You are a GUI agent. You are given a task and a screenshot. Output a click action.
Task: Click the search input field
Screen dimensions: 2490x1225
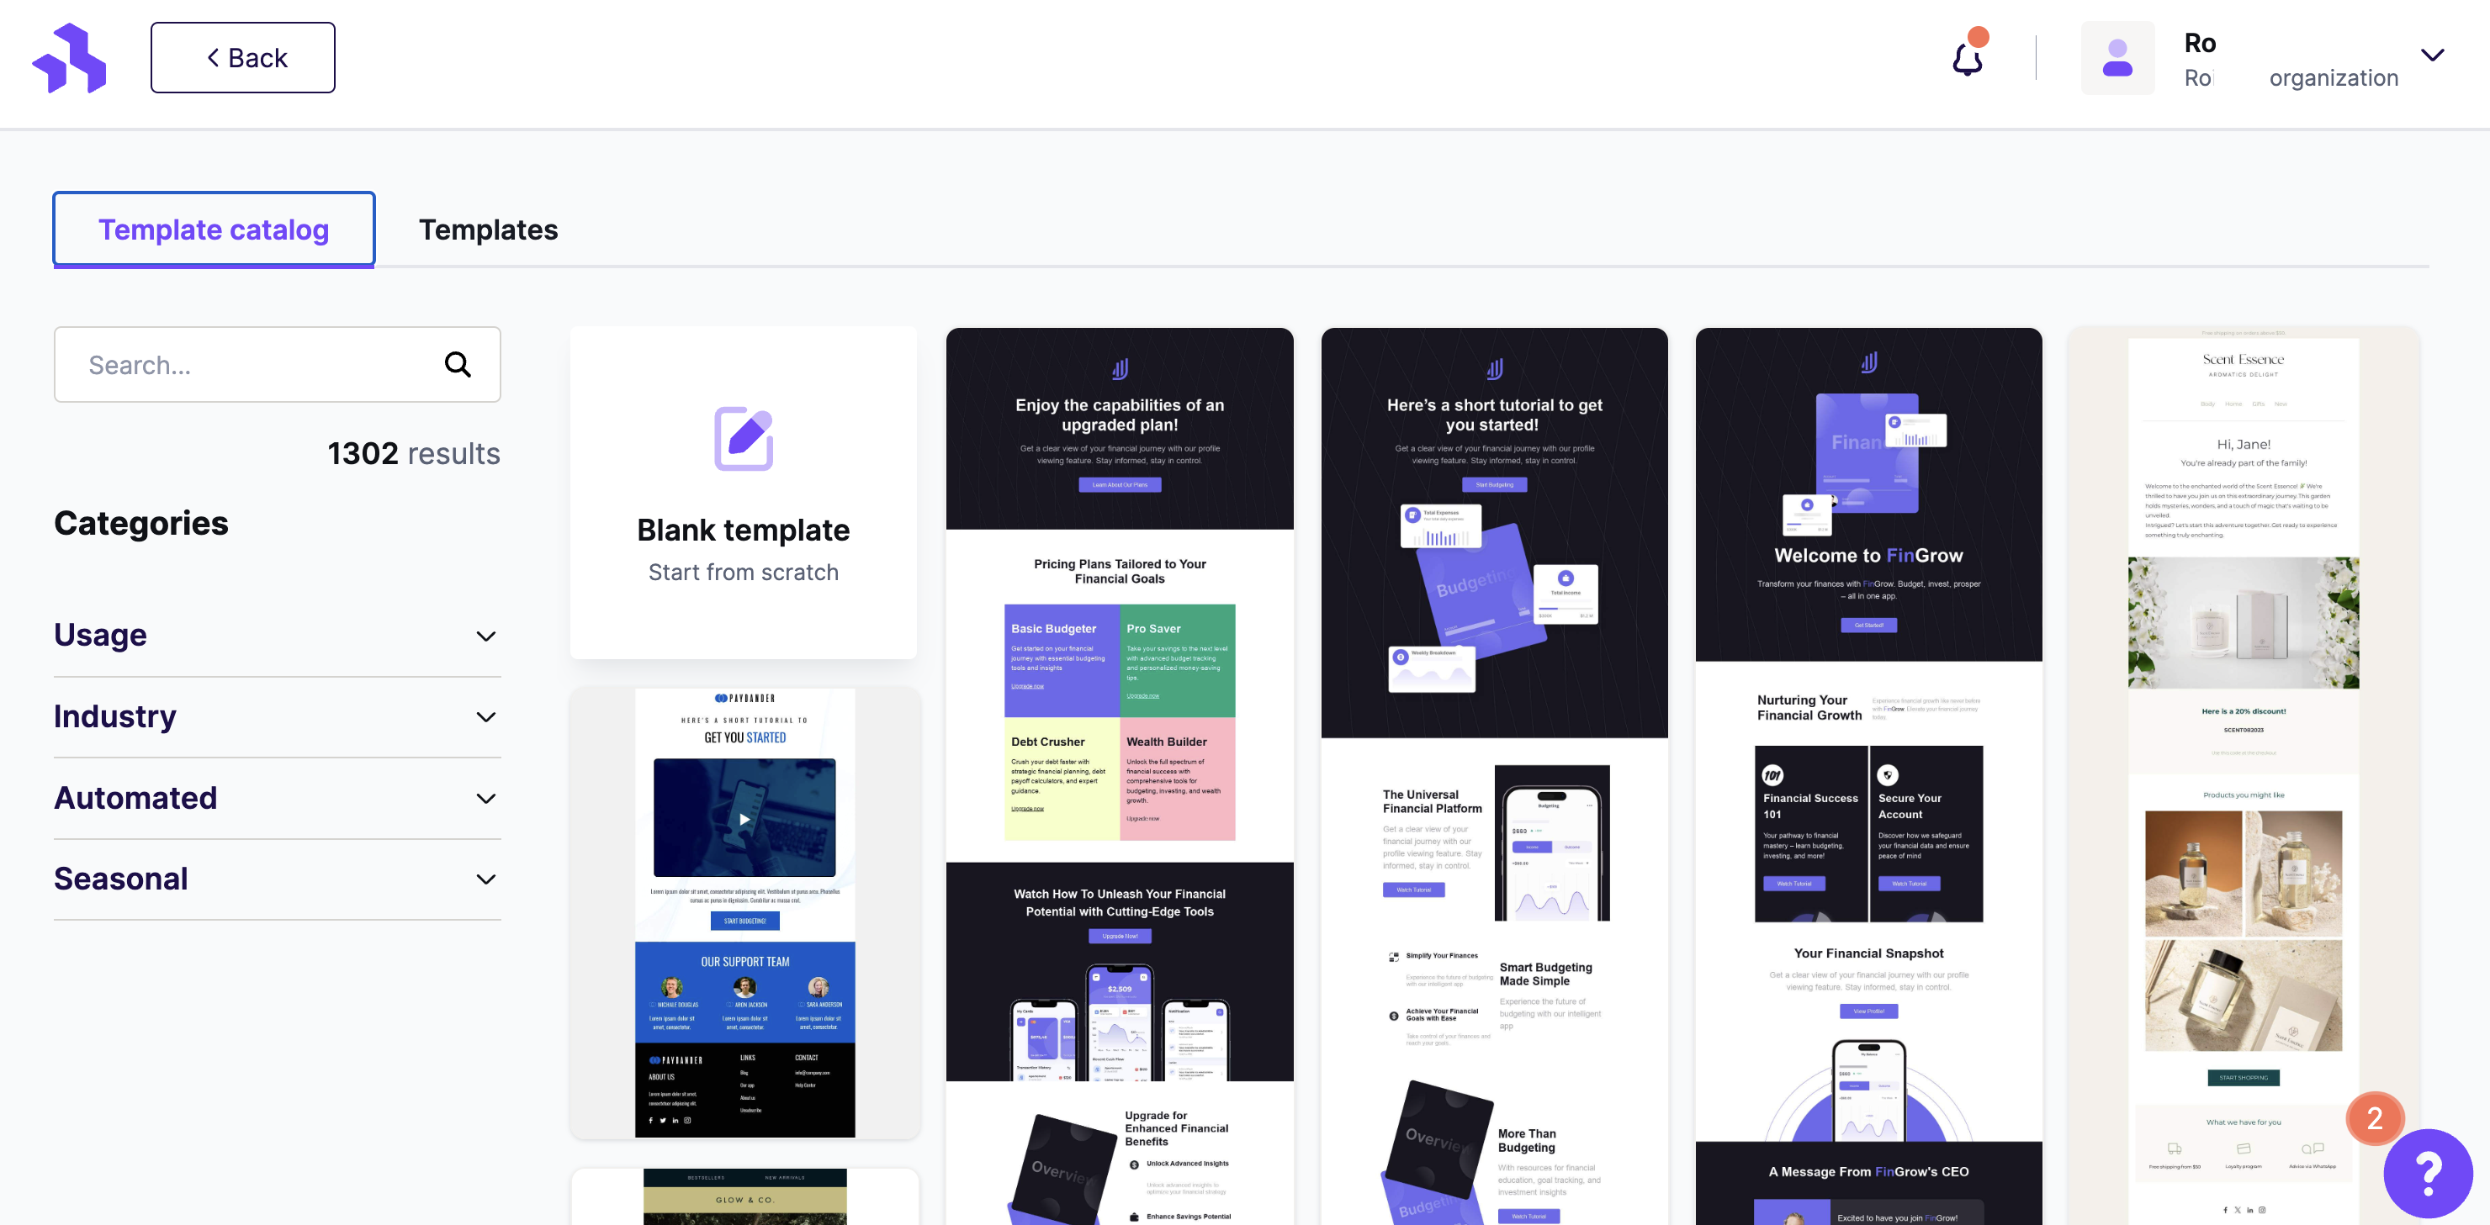click(278, 363)
